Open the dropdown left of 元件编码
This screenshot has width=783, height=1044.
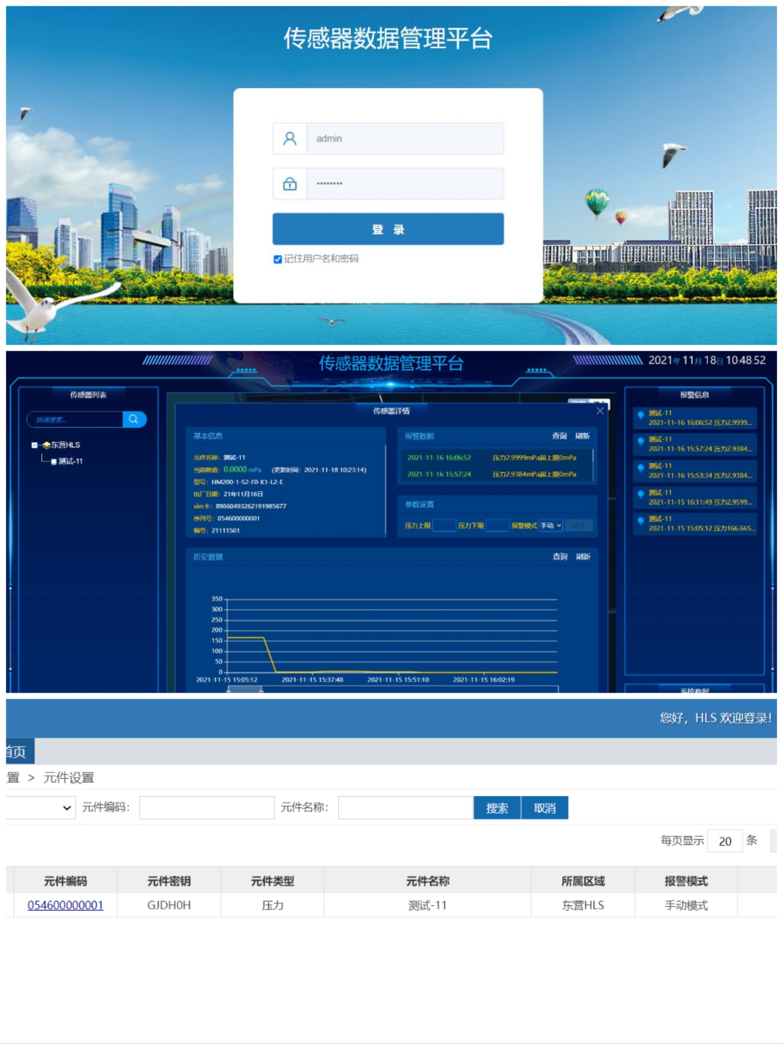(x=40, y=808)
